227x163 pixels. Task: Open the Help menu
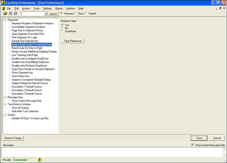pyautogui.click(x=81, y=8)
